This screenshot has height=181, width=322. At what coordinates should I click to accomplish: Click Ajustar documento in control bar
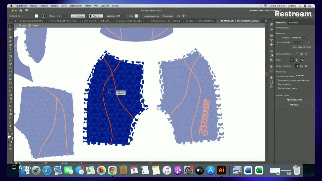(x=151, y=16)
